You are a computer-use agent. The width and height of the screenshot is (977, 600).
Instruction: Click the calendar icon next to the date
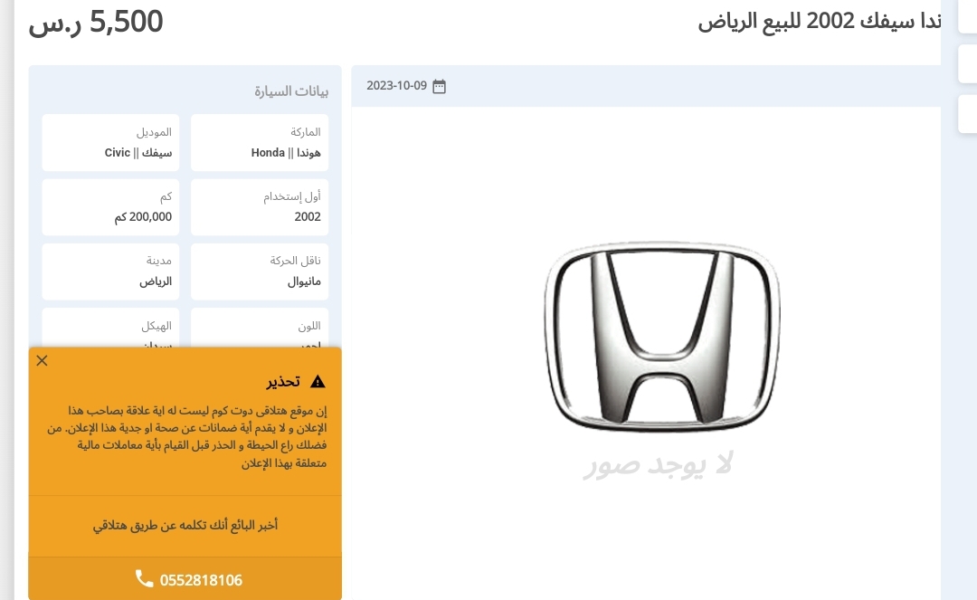click(440, 86)
